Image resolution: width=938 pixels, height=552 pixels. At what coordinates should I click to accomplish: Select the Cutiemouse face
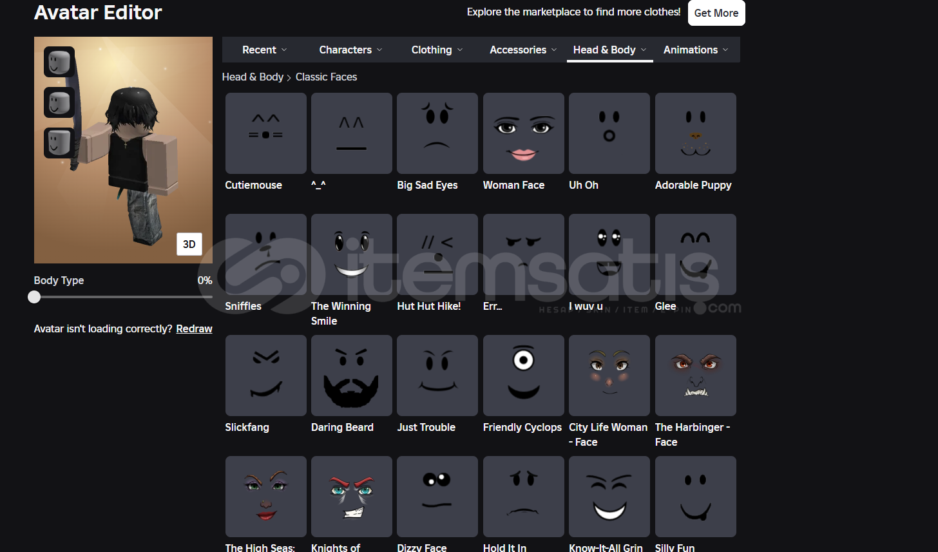click(265, 133)
